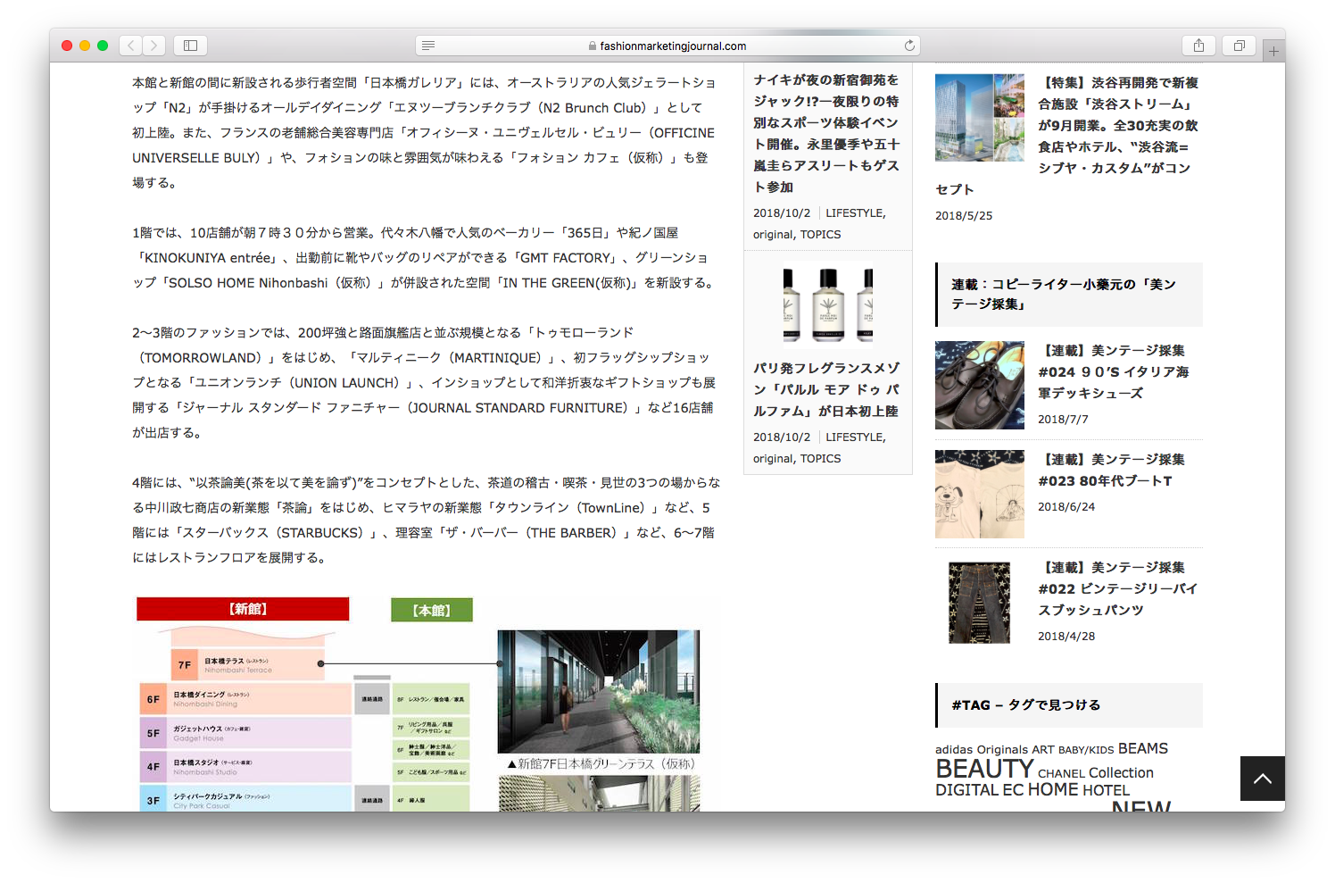Viewport: 1335px width, 883px height.
Task: Click the fashionmarketingjournal.com address field
Action: click(667, 46)
